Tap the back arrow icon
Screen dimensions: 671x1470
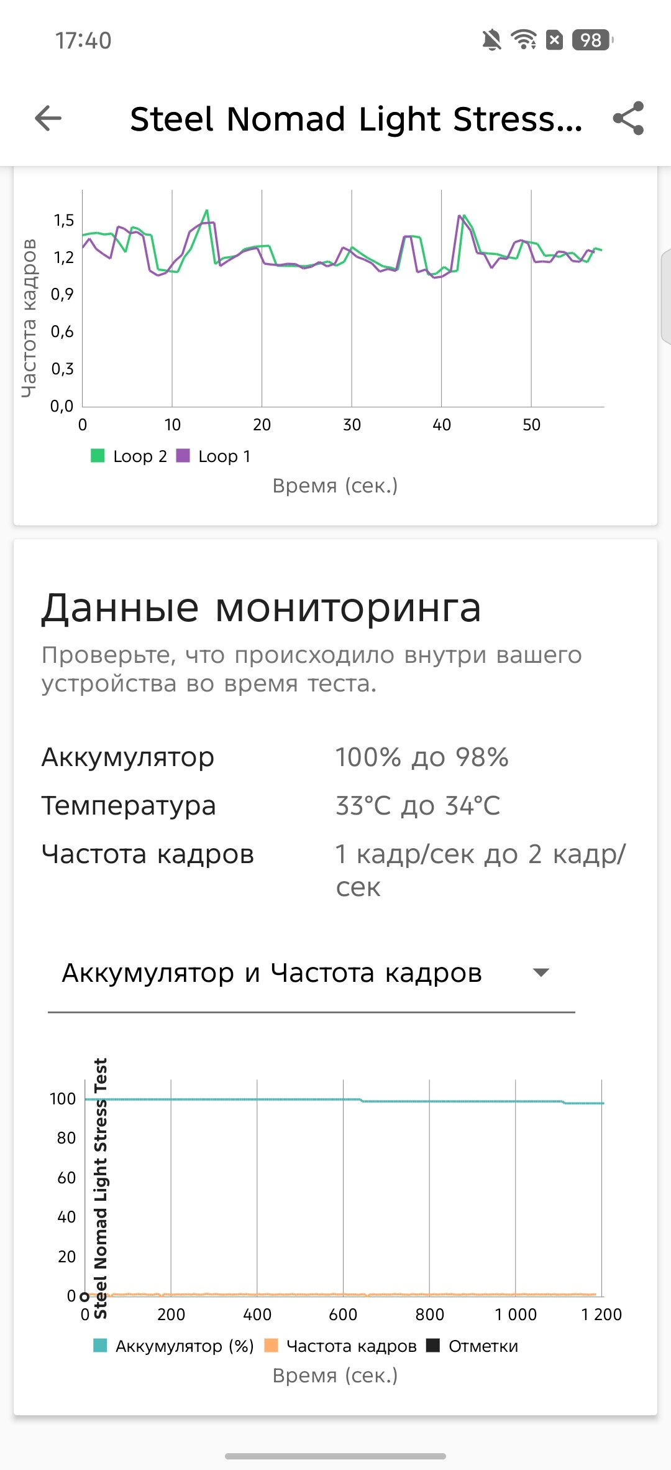48,118
